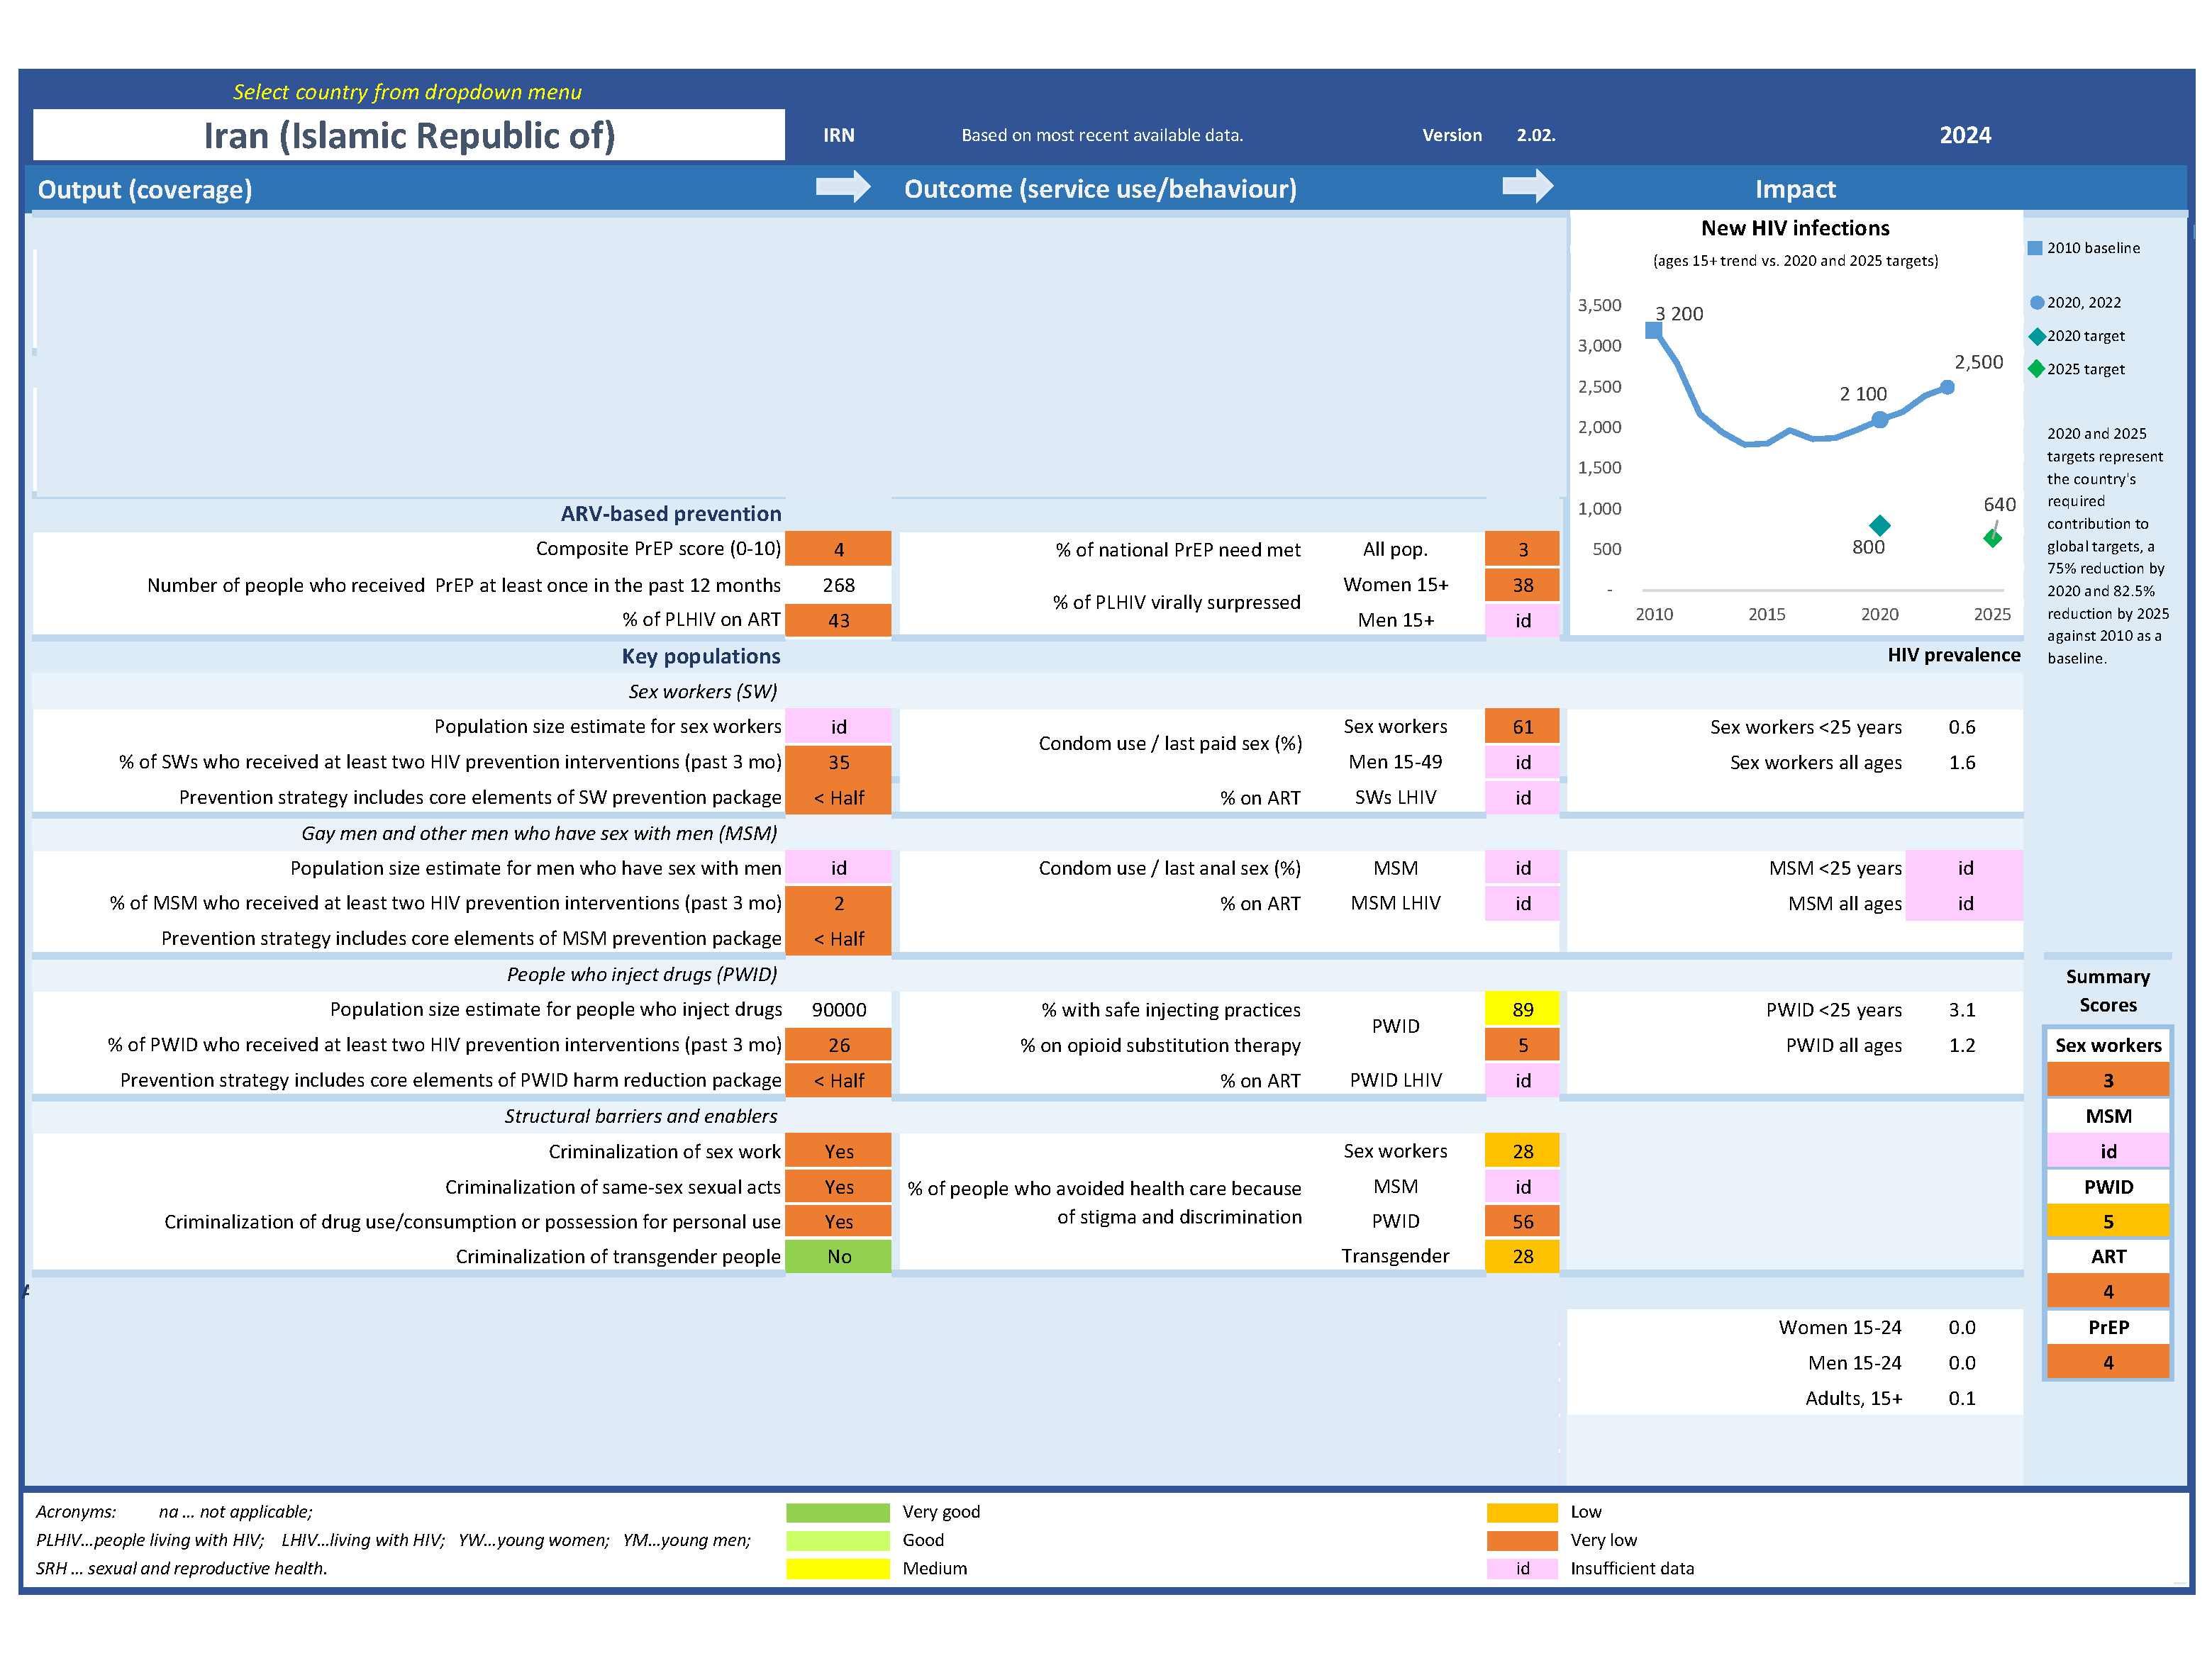2212x1658 pixels.
Task: Select the 'Good' light green legend swatch
Action: click(838, 1540)
